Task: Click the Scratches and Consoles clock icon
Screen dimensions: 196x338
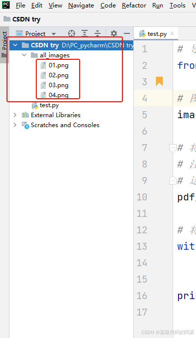Action: tap(25, 125)
